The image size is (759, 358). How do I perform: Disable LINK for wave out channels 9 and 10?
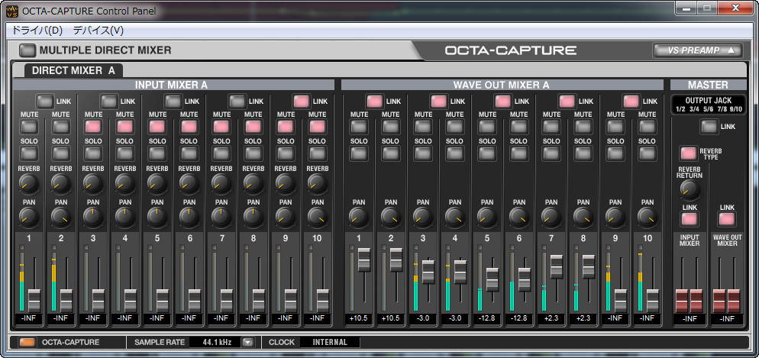[x=631, y=101]
